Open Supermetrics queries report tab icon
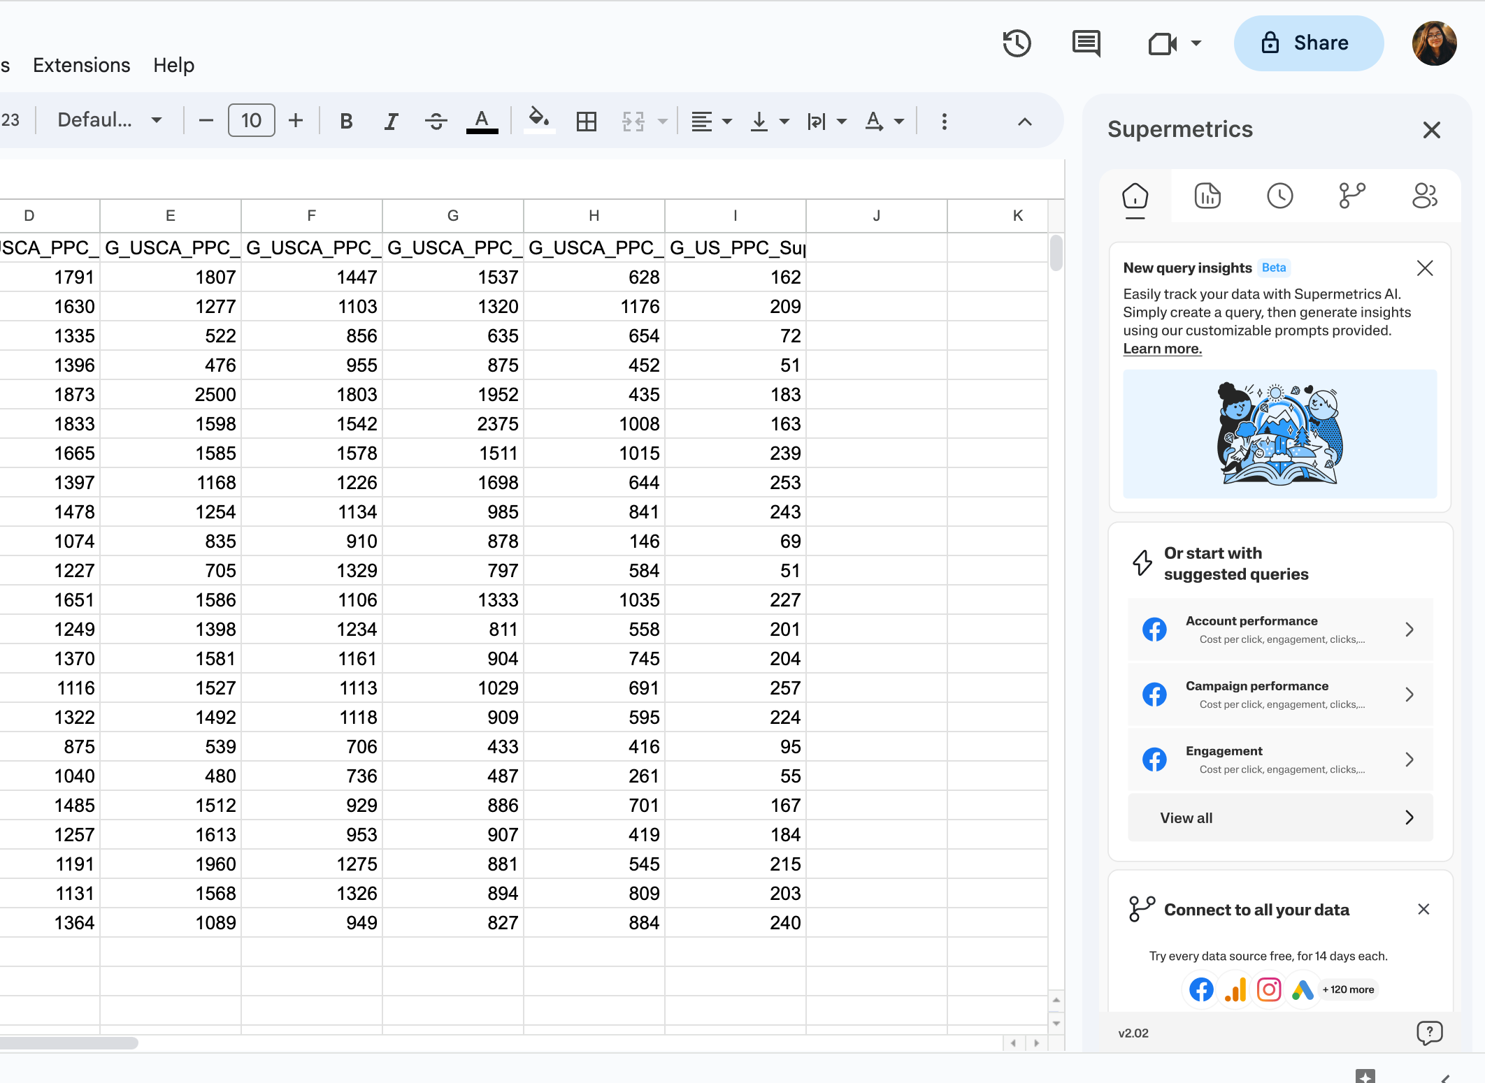The image size is (1485, 1083). [1207, 196]
